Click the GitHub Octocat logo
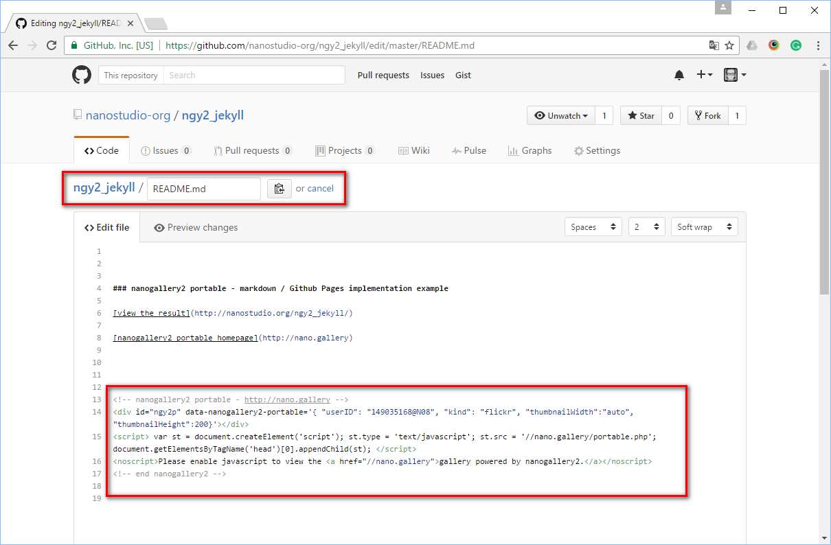The image size is (831, 545). [82, 75]
